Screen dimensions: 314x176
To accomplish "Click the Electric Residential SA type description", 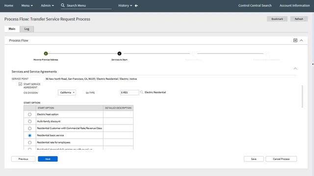I will [155, 92].
